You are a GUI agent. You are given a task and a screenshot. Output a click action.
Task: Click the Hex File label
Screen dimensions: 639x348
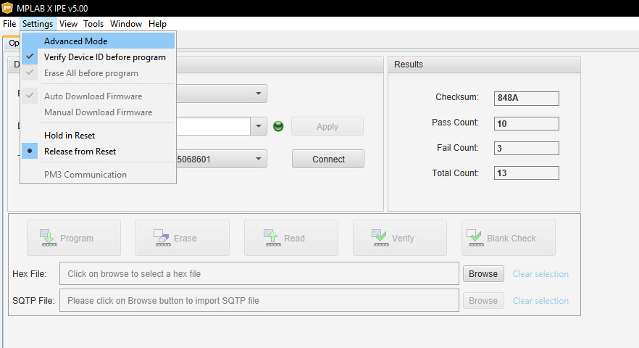pos(29,274)
